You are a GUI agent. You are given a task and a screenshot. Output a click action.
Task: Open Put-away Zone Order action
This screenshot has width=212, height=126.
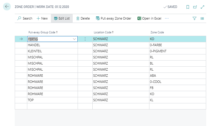[114, 18]
